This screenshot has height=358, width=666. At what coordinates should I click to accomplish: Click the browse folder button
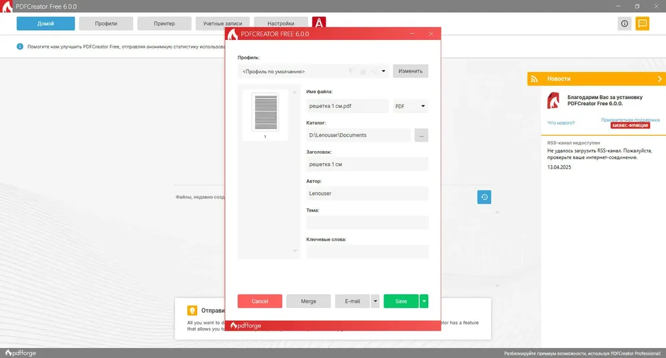pos(422,135)
